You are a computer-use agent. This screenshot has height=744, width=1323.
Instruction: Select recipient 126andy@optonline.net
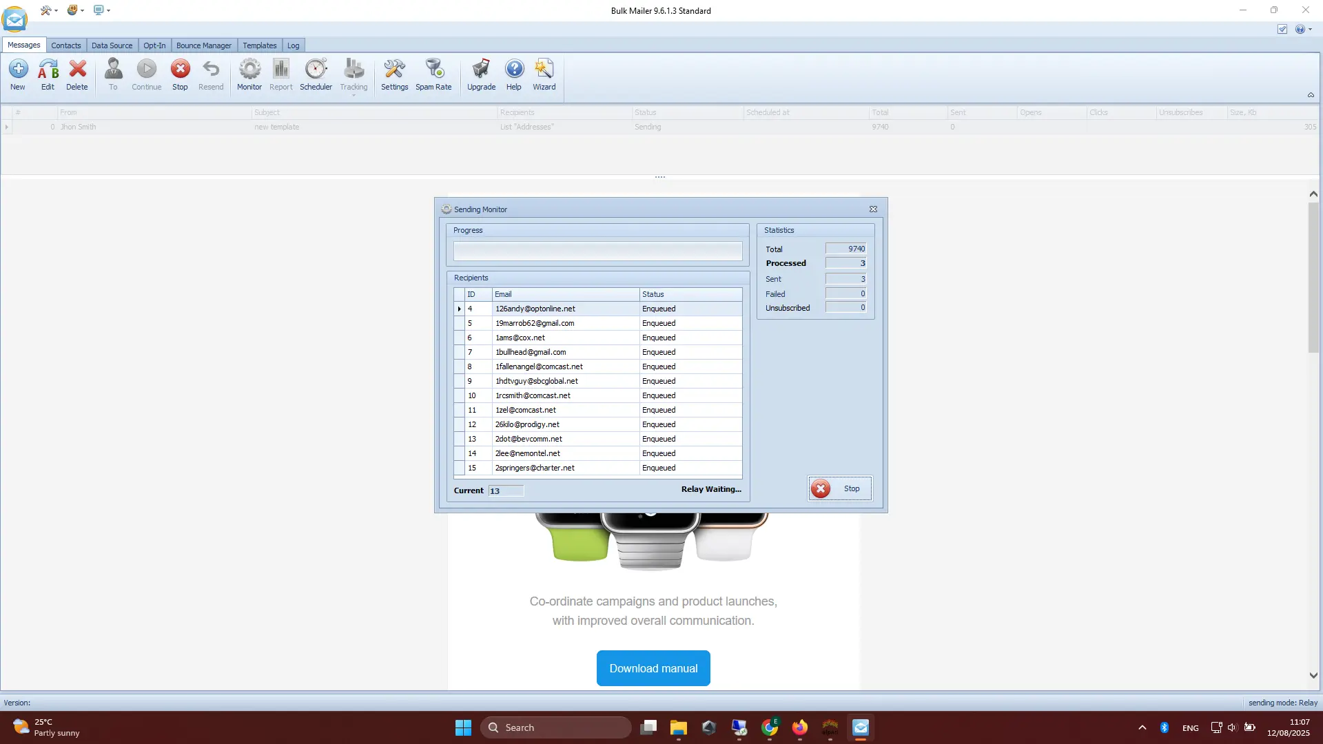coord(597,309)
